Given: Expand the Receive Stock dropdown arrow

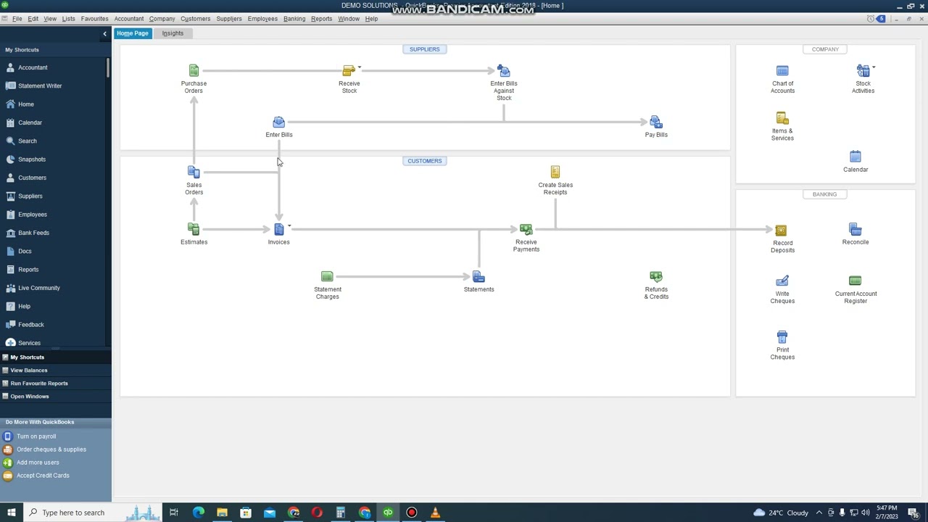Looking at the screenshot, I should pos(359,67).
